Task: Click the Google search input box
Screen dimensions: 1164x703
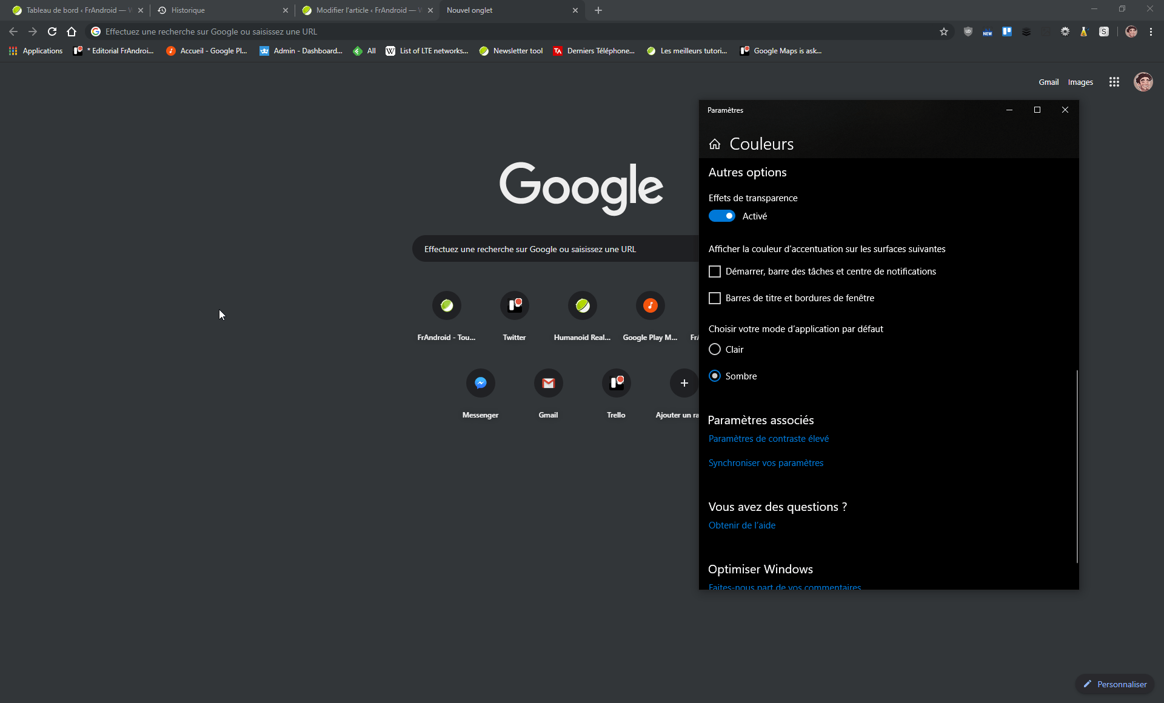Action: tap(555, 249)
